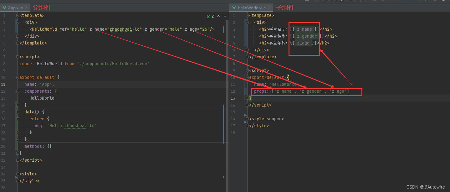Click the './components/HelloWorld.vue' import path
Screen dimensions: 450x192
click(x=113, y=64)
